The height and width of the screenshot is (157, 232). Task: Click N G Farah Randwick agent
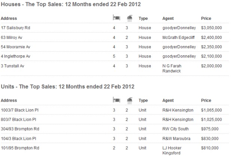[172, 68]
